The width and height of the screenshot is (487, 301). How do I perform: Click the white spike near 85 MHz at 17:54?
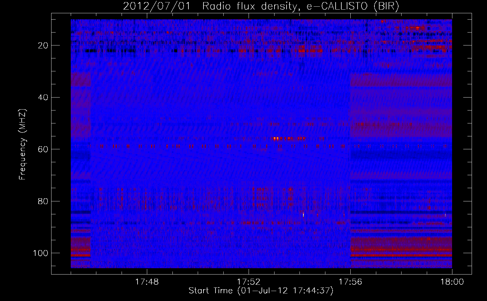303,215
